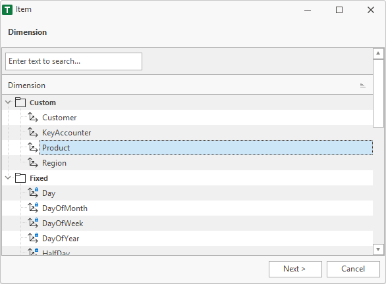386x284 pixels.
Task: Click the Fixed folder icon
Action: click(x=20, y=178)
